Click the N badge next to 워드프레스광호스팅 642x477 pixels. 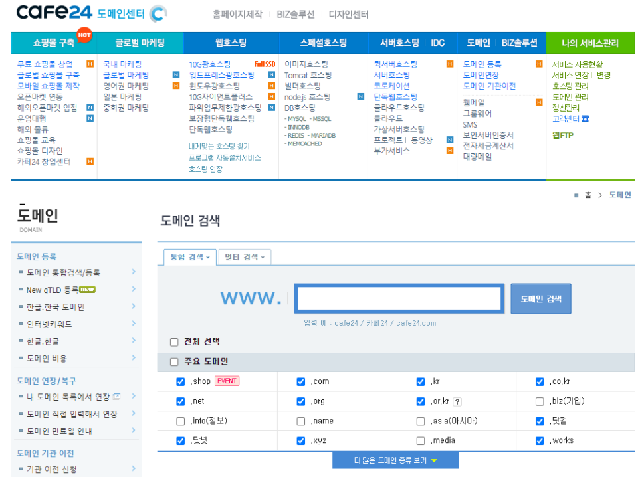click(x=271, y=75)
